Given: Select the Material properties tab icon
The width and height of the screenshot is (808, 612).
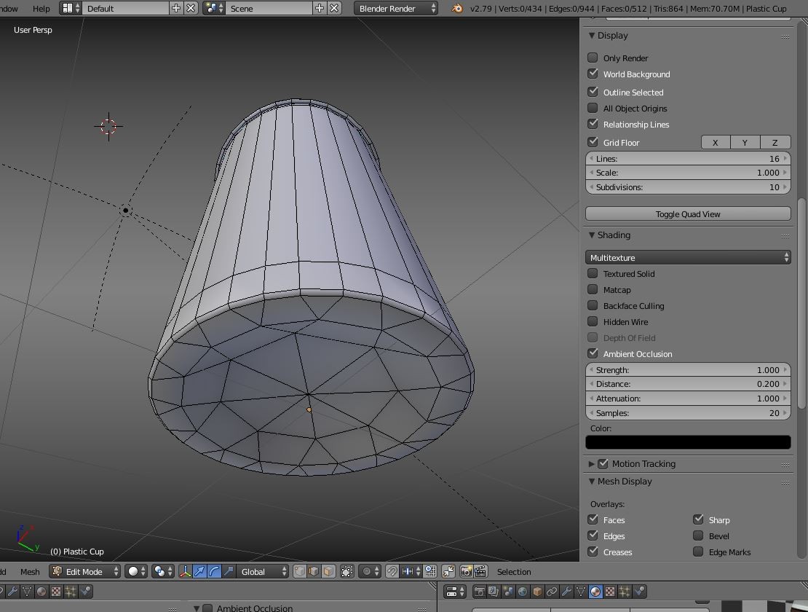Looking at the screenshot, I should [x=595, y=591].
